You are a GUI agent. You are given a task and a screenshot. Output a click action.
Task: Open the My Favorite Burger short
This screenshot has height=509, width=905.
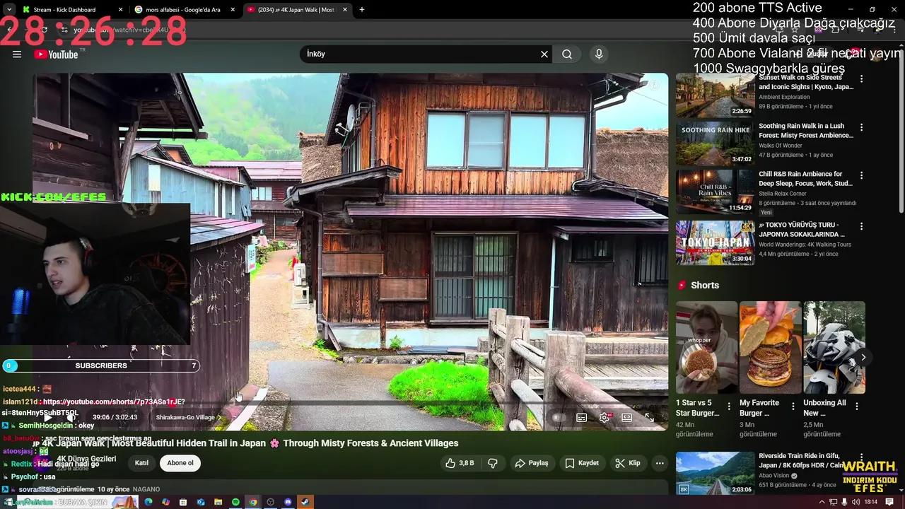[770, 347]
